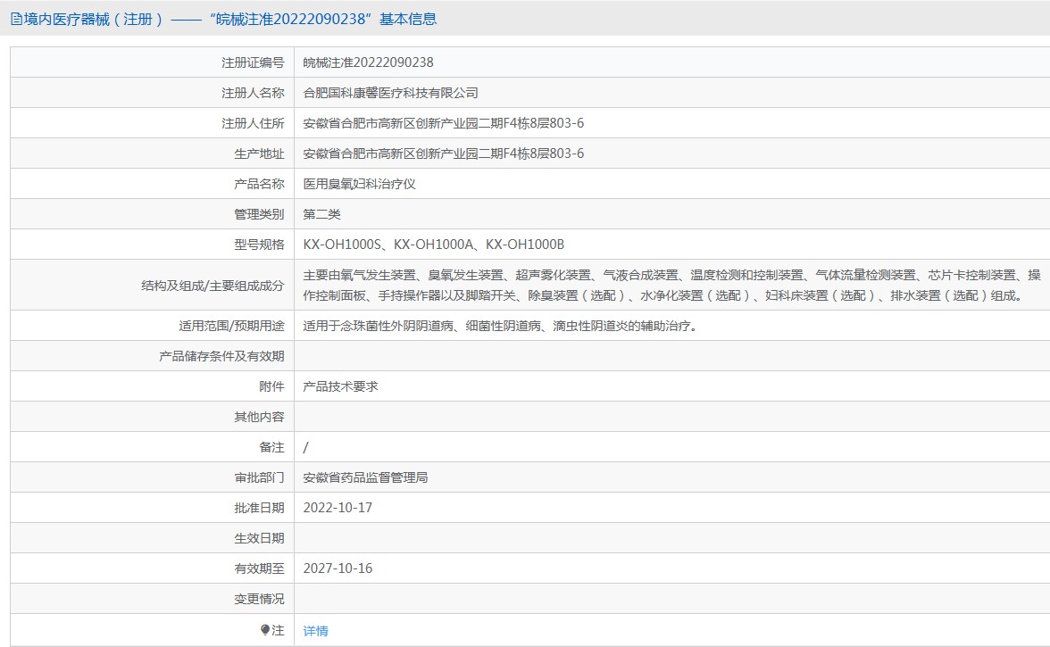
Task: Select the expiry date 2027-10-16
Action: point(337,568)
